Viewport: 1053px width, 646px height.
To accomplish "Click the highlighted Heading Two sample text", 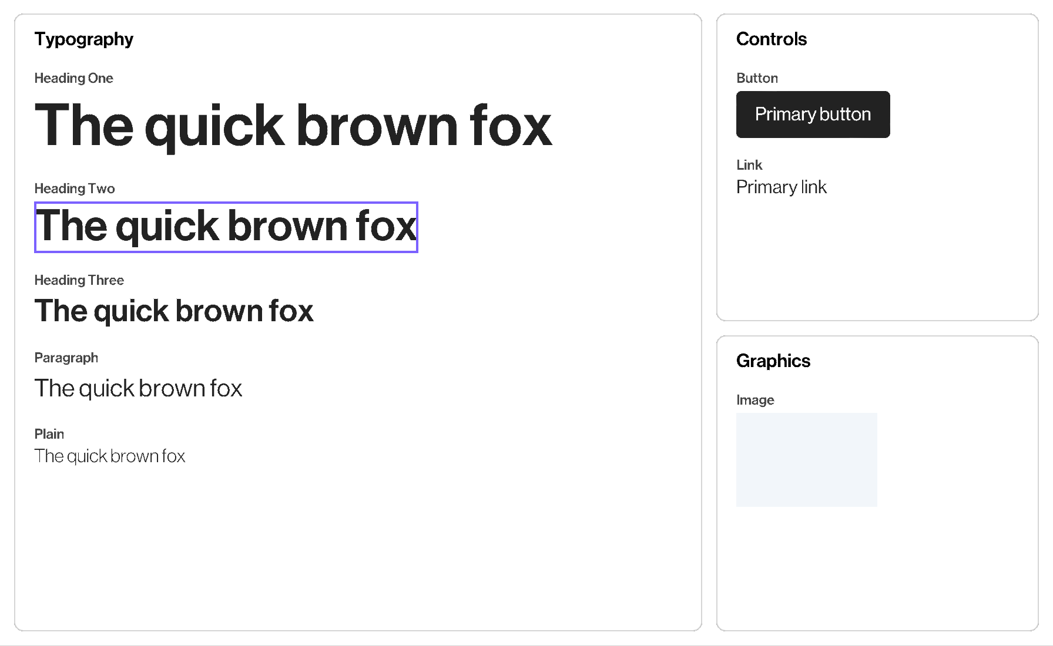I will pyautogui.click(x=226, y=227).
